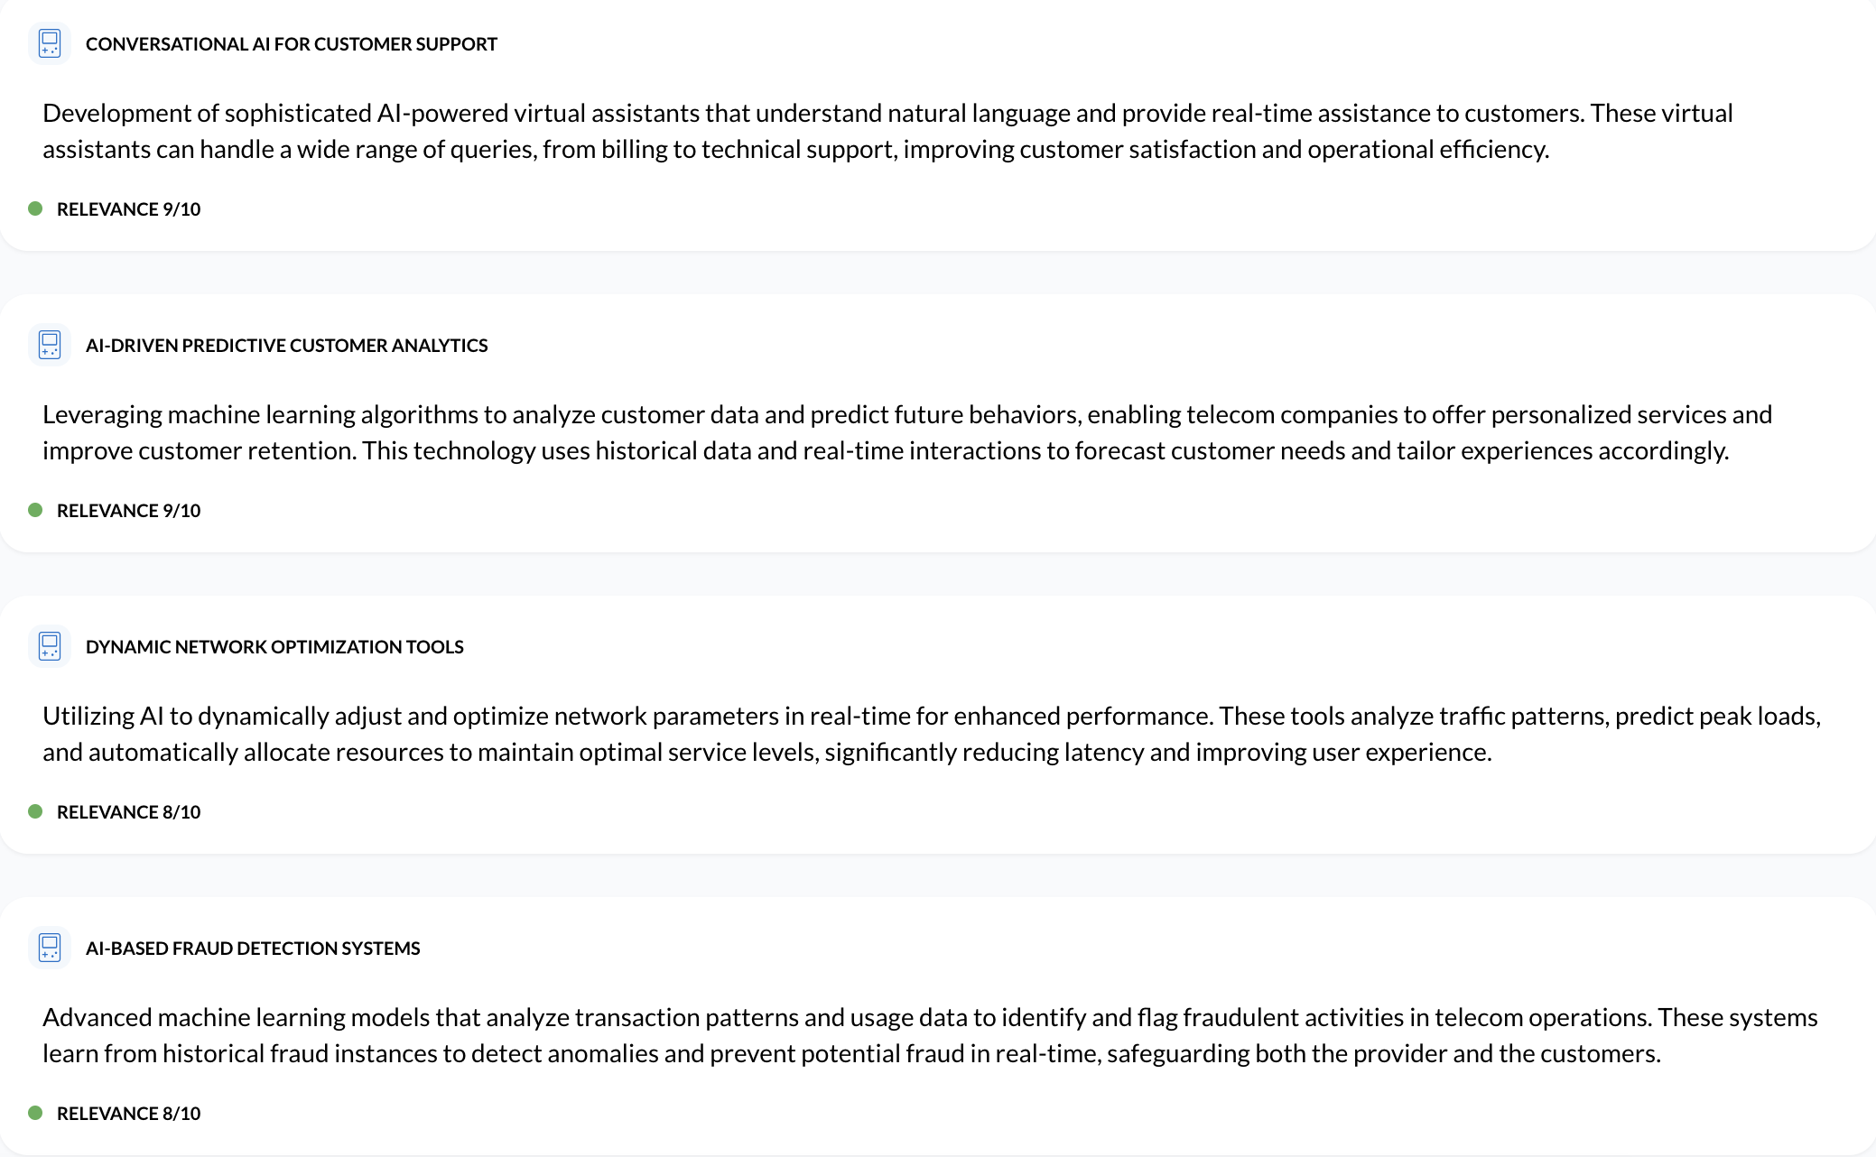Click the green dot on Fraud Detection card
Viewport: 1876px width, 1157px height.
click(x=35, y=1113)
